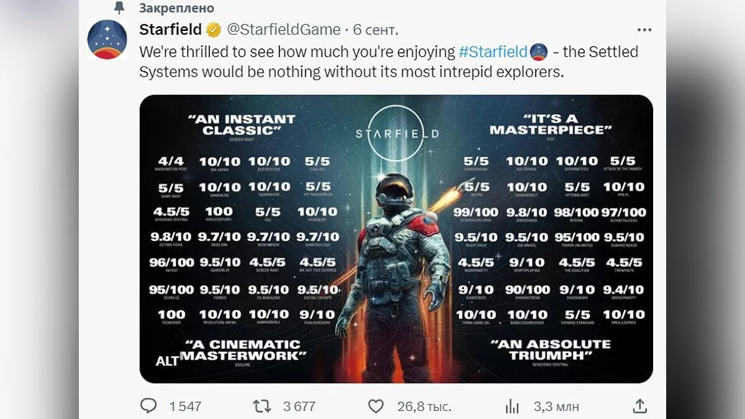The width and height of the screenshot is (745, 419).
Task: Click the share upload icon
Action: [640, 406]
